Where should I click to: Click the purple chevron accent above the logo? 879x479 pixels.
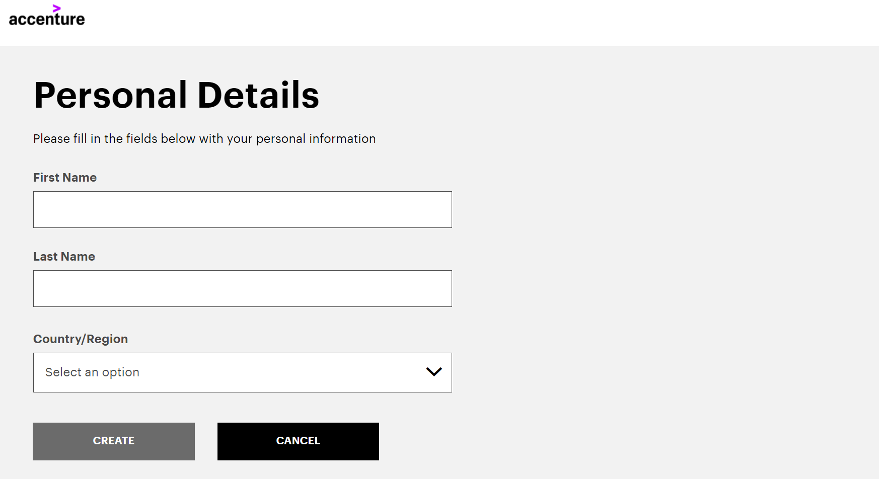[x=57, y=8]
